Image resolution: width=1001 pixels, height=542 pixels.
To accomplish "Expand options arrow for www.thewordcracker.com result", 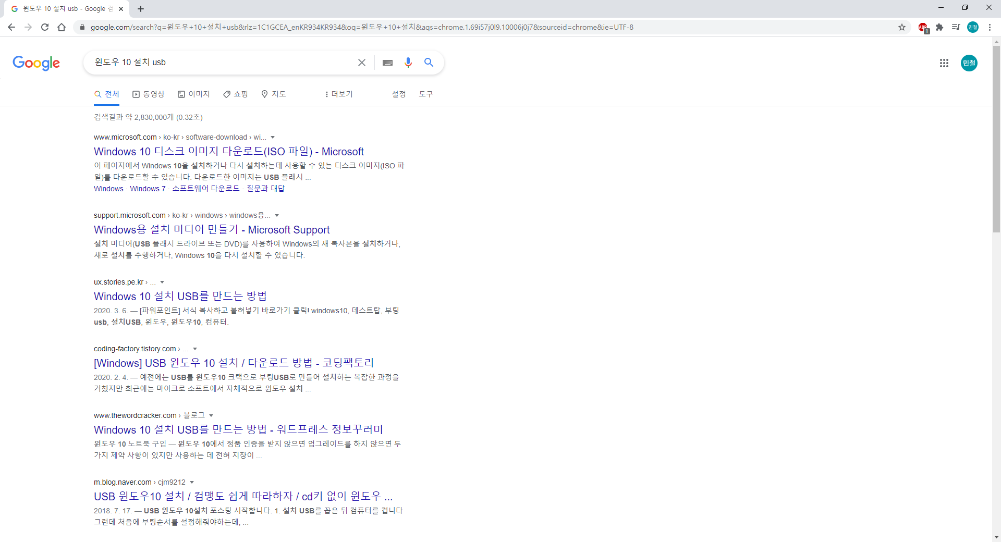I will click(211, 416).
